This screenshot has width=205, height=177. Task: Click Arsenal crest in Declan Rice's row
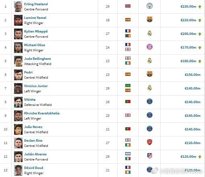pos(149,142)
